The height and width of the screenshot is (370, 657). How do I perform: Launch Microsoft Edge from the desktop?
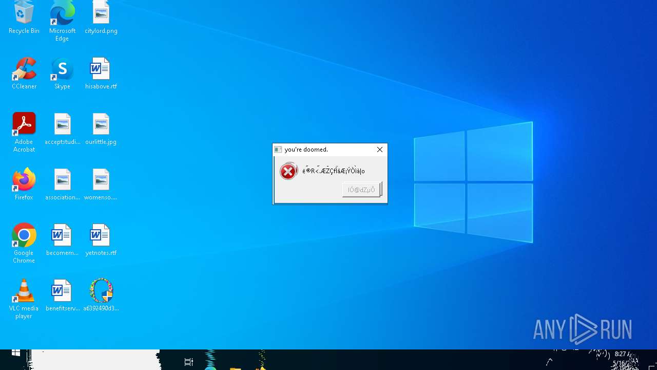(x=62, y=21)
